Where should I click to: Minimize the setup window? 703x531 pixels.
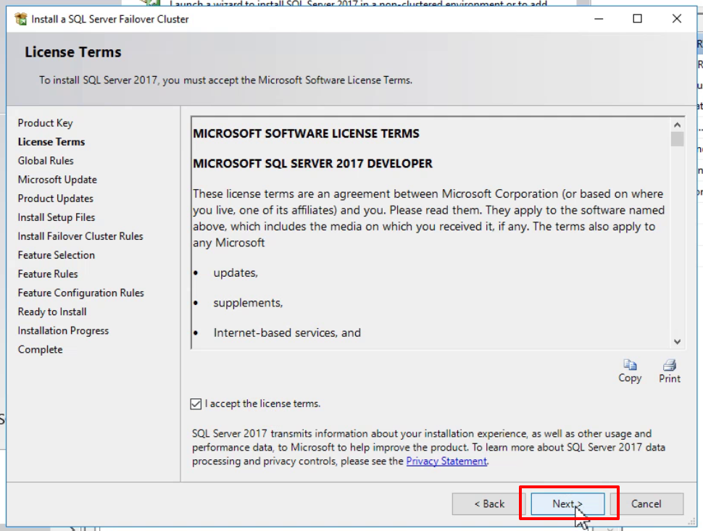(599, 19)
